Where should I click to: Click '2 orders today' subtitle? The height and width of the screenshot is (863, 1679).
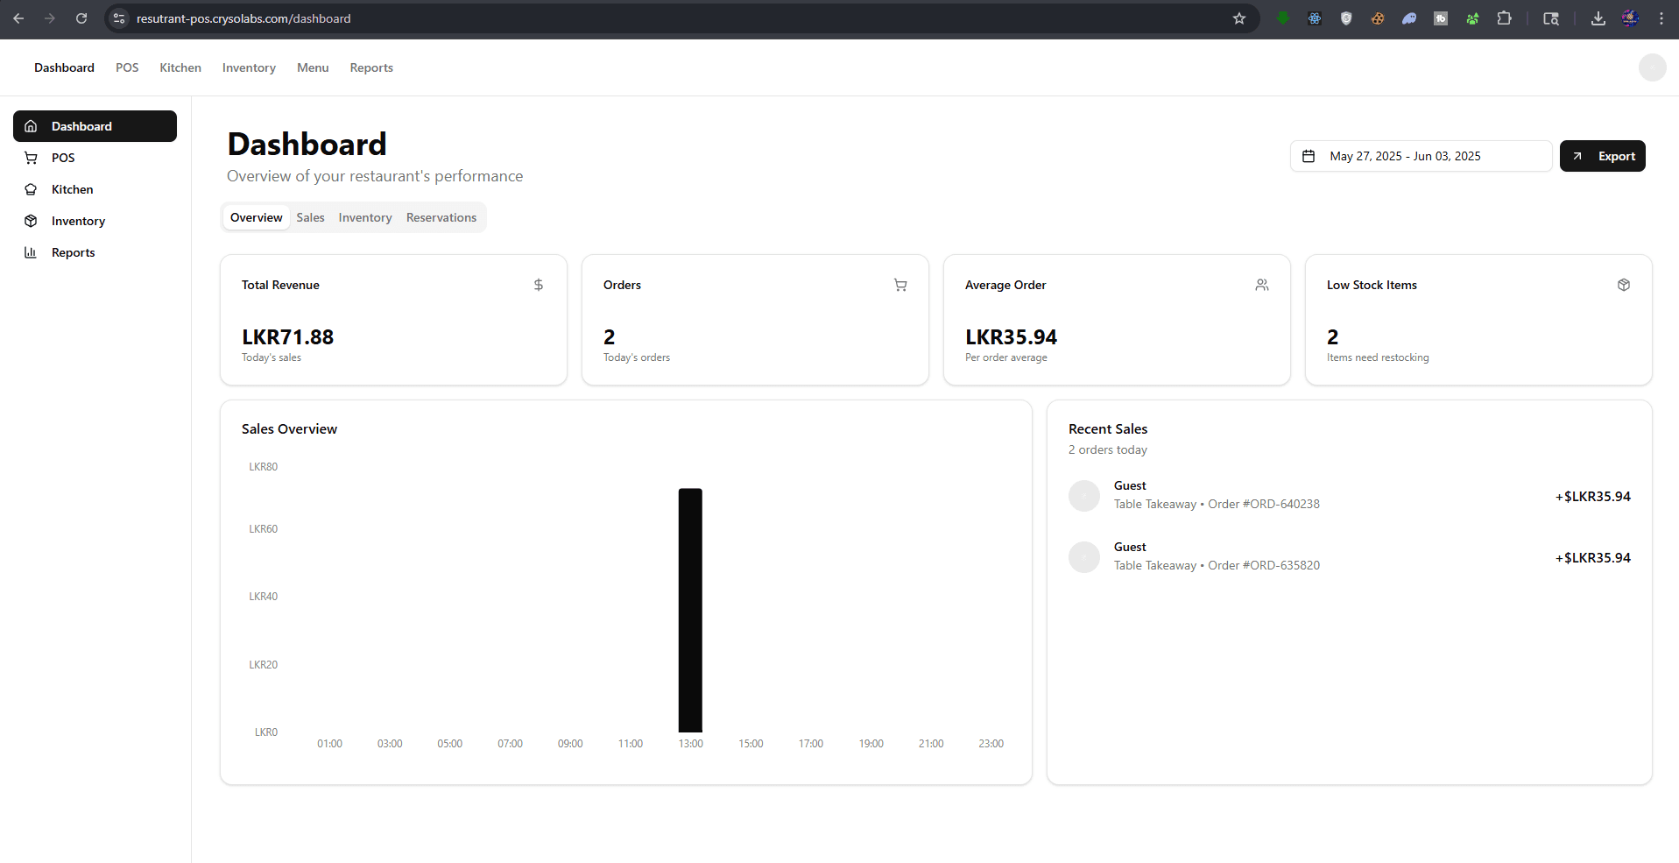coord(1108,449)
